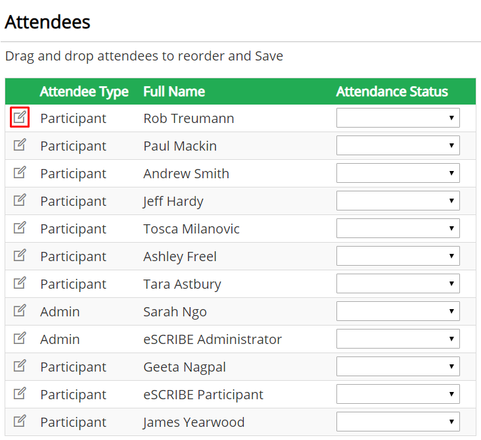Click the Full Name column header
This screenshot has width=481, height=440.
pos(174,91)
